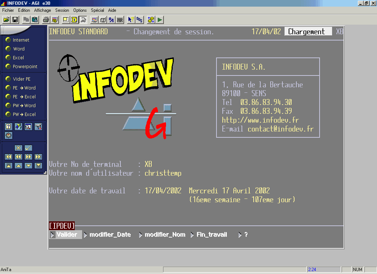Image resolution: width=377 pixels, height=274 pixels.
Task: Click the http://www.infodev.fr address
Action: coord(260,120)
